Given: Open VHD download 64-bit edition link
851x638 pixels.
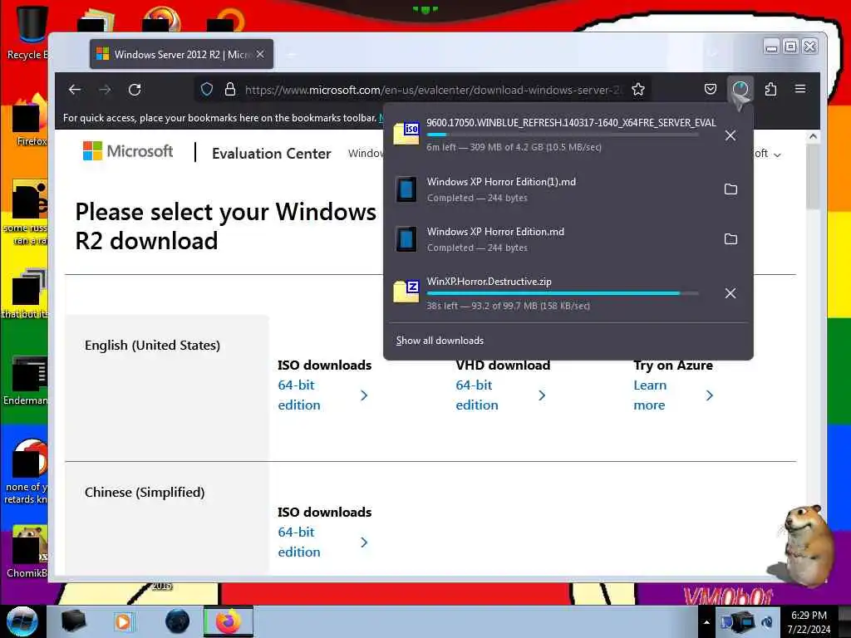Looking at the screenshot, I should [500, 395].
